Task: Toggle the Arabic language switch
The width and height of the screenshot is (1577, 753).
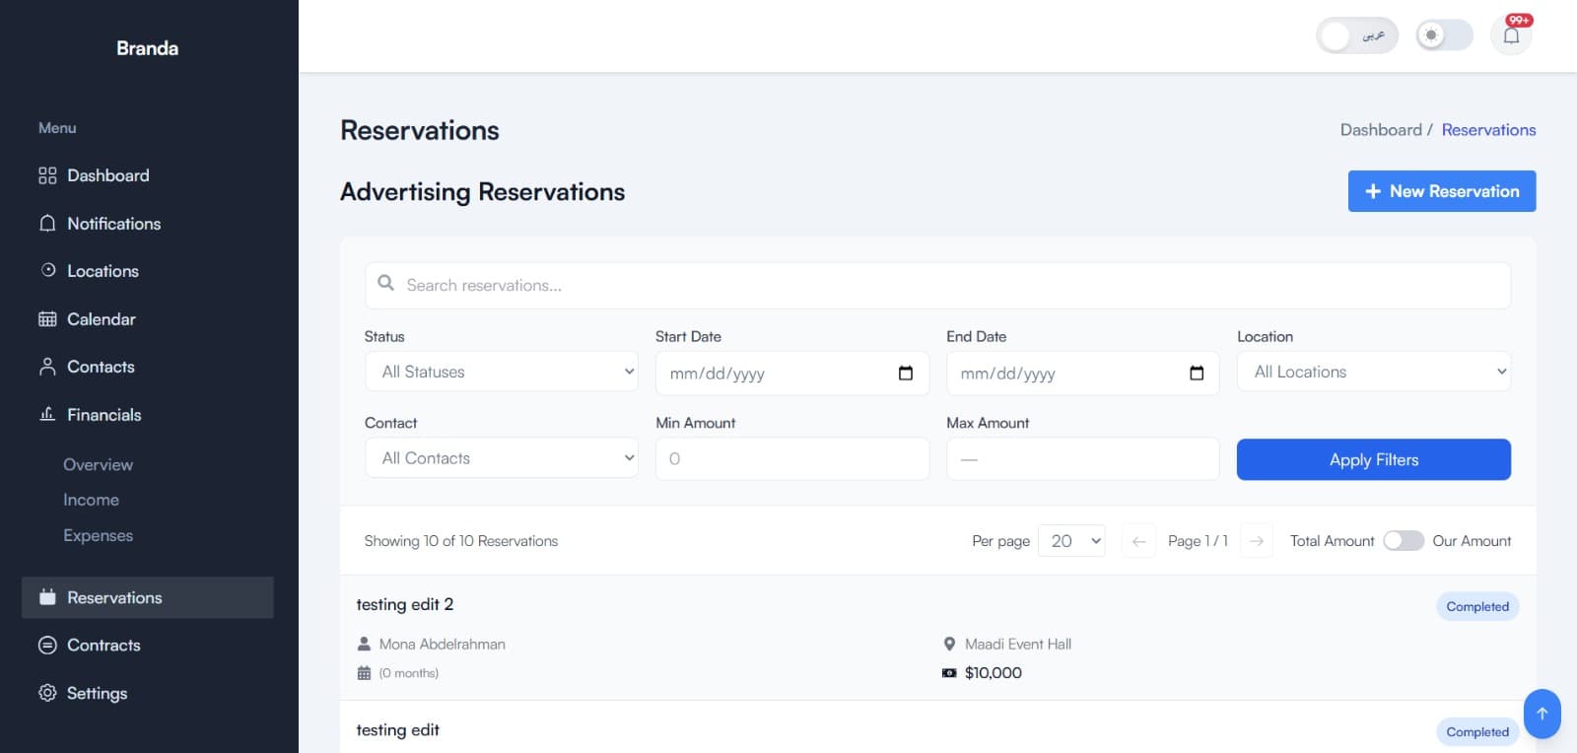Action: click(x=1357, y=35)
